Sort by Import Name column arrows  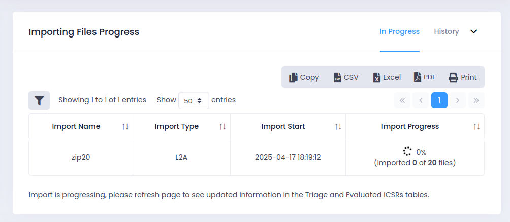point(125,126)
